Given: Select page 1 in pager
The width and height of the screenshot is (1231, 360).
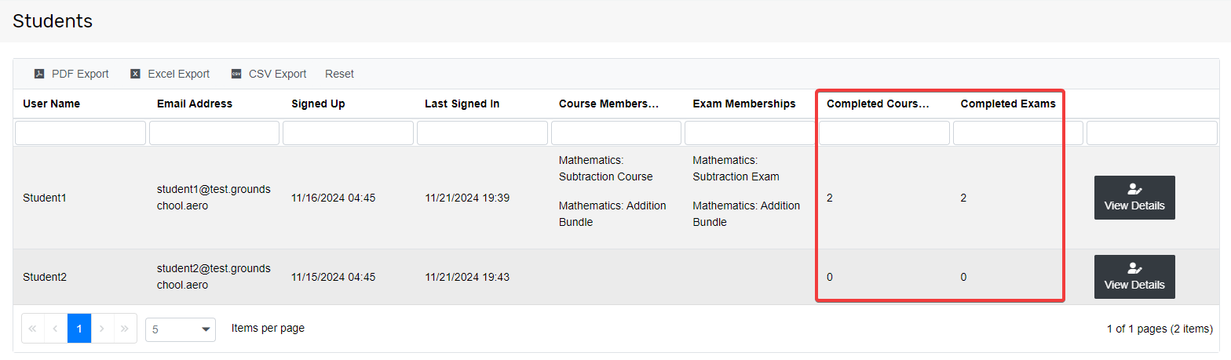Looking at the screenshot, I should [x=79, y=329].
